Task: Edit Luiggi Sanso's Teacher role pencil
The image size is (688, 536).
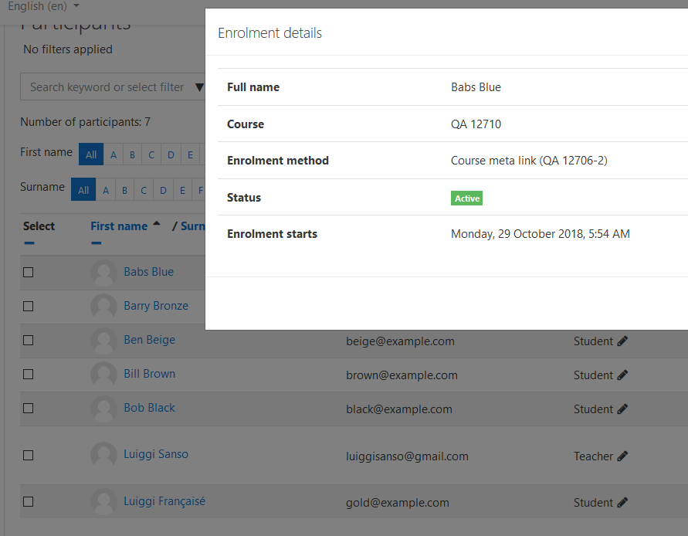Action: click(x=622, y=456)
